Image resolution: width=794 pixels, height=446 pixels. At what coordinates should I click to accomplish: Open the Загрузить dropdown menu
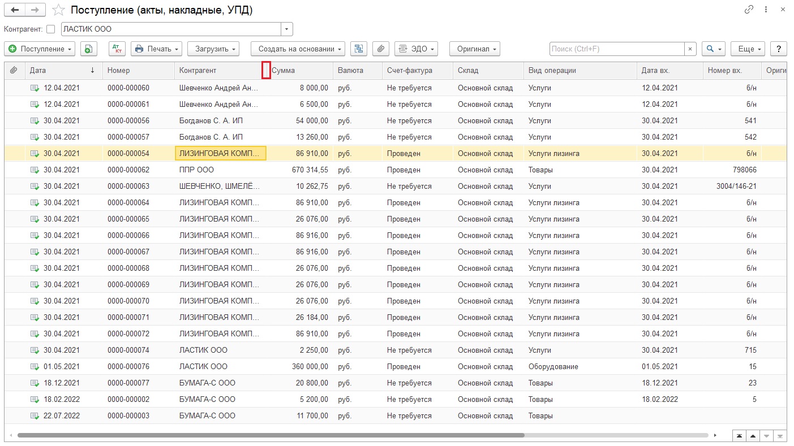click(x=213, y=49)
